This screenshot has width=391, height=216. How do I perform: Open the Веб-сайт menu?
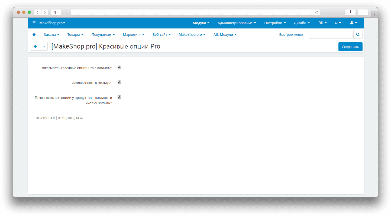[x=162, y=35]
